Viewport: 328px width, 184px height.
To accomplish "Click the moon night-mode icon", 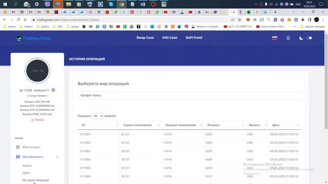I will click(301, 38).
